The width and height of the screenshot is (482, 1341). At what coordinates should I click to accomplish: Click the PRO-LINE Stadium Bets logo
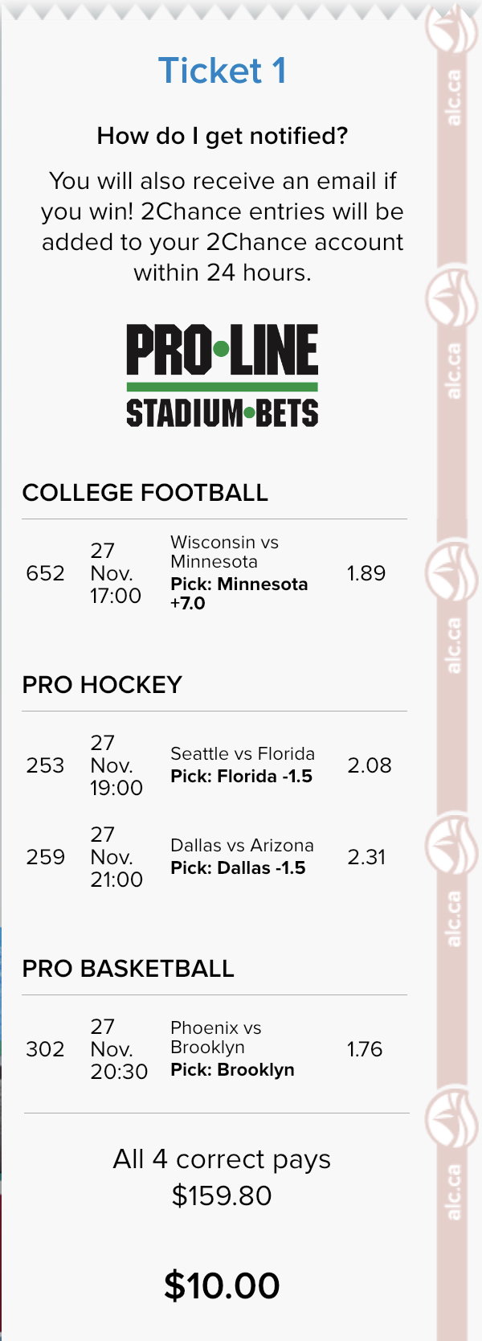223,375
